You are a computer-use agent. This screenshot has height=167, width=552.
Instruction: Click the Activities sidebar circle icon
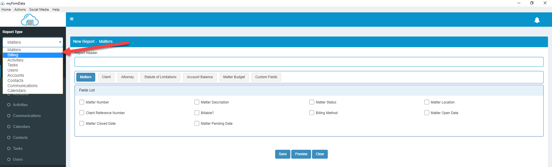pyautogui.click(x=9, y=105)
